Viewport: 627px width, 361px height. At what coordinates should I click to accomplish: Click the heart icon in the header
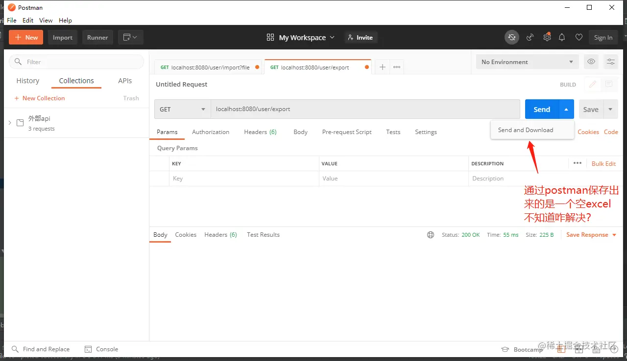click(579, 37)
